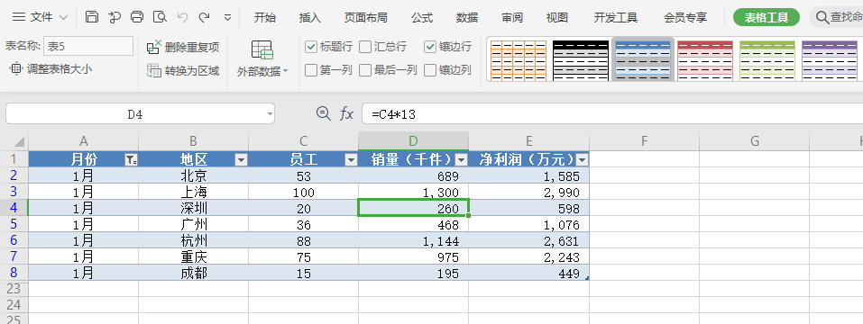Switch to the 会员专享 tab
The image size is (863, 324).
685,18
